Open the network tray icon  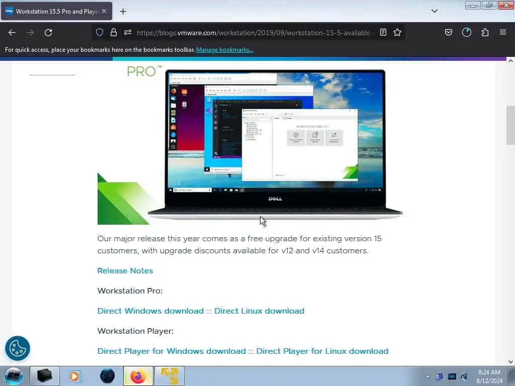tap(452, 376)
